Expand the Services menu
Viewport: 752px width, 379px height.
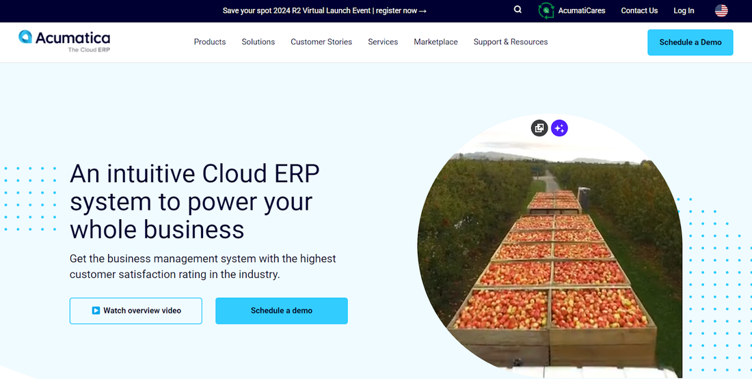pyautogui.click(x=383, y=42)
